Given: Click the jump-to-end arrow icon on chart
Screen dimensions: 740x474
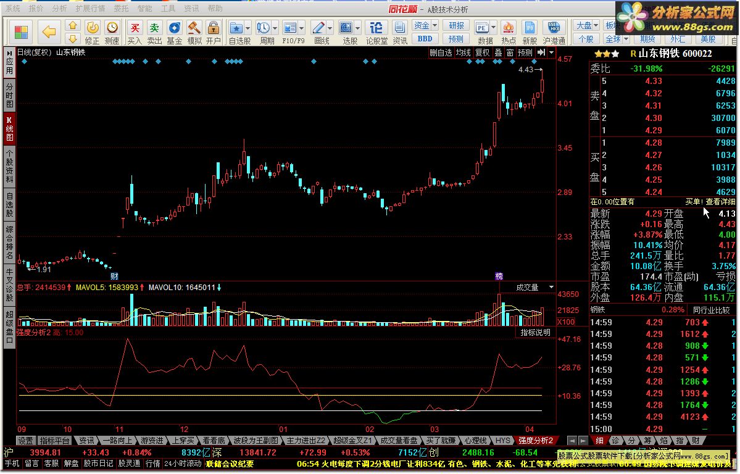Looking at the screenshot, I should coord(541,52).
